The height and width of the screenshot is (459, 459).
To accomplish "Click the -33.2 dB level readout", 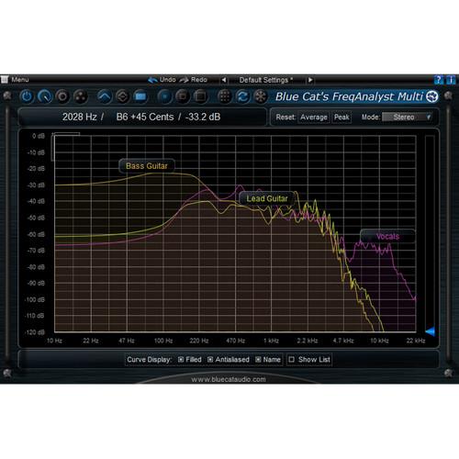I will 203,117.
